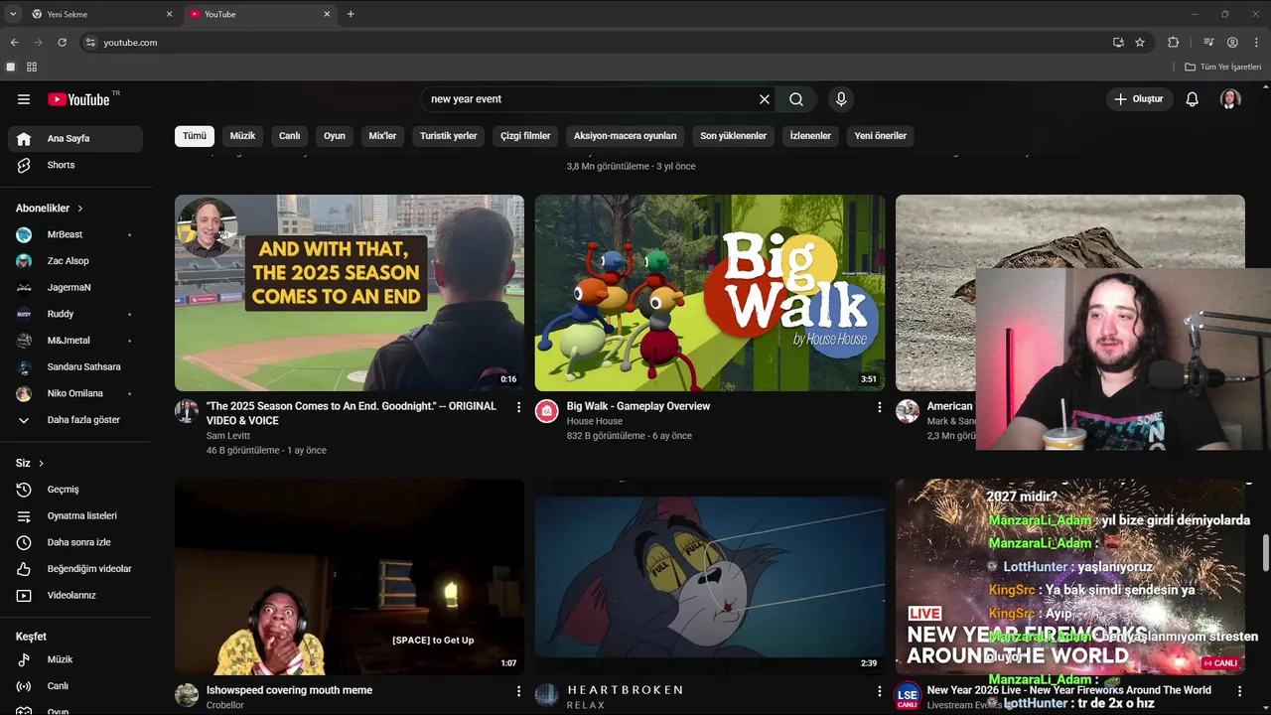1271x715 pixels.
Task: Start voice search with microphone icon
Action: point(841,99)
